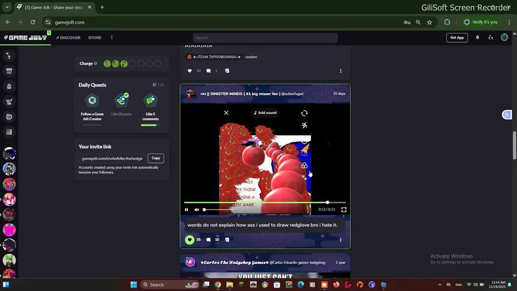Open the random channel tag

[x=251, y=57]
